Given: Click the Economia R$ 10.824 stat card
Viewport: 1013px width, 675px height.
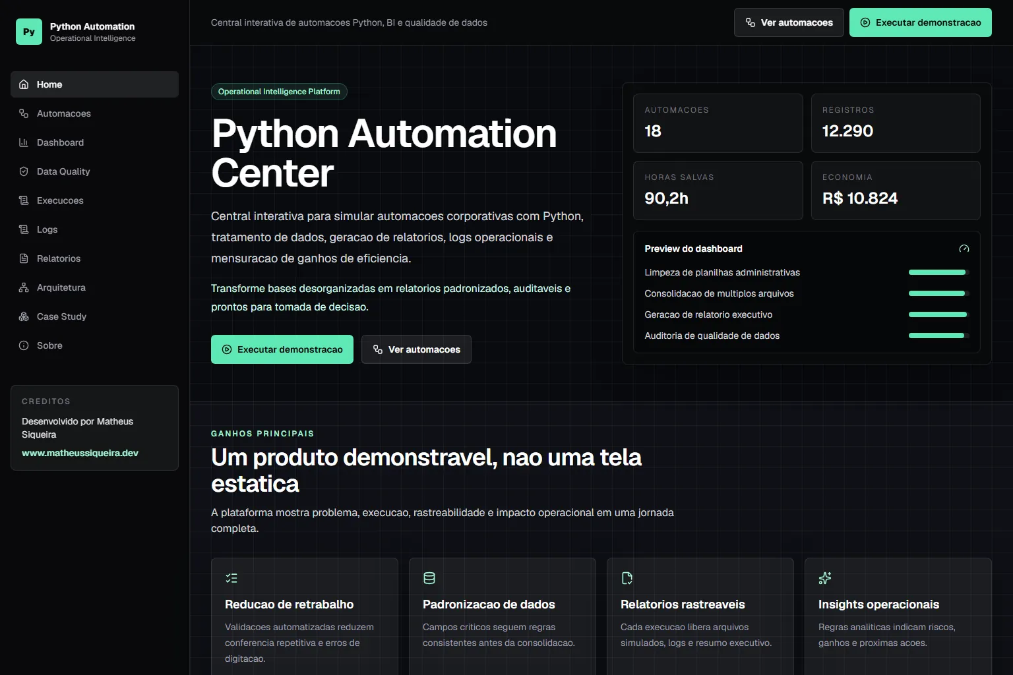Looking at the screenshot, I should pos(896,191).
